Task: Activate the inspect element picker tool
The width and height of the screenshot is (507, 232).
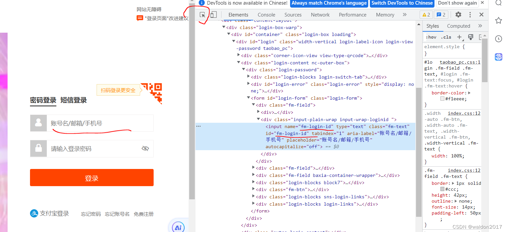Action: tap(203, 15)
